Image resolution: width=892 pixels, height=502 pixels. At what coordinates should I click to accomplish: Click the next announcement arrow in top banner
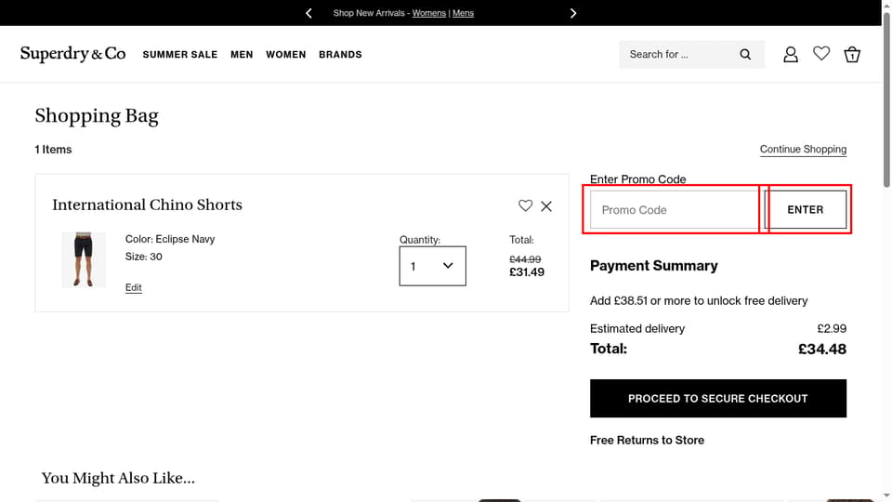[573, 13]
